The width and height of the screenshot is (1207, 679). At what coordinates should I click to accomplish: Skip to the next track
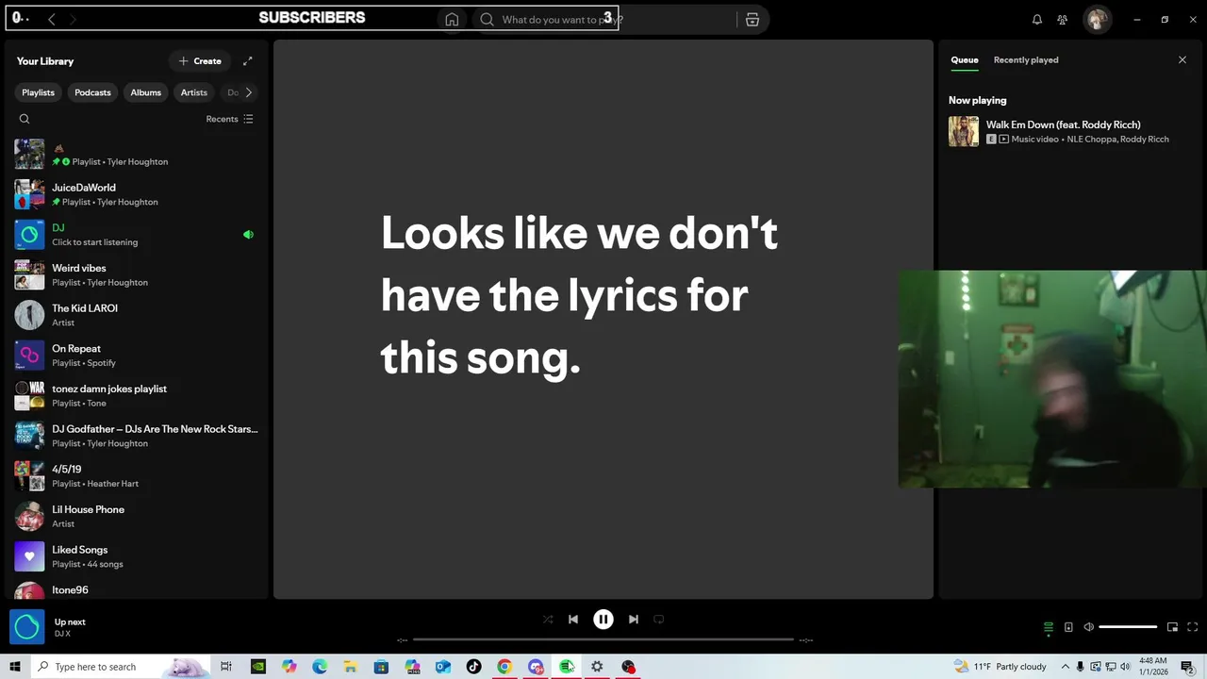point(634,620)
